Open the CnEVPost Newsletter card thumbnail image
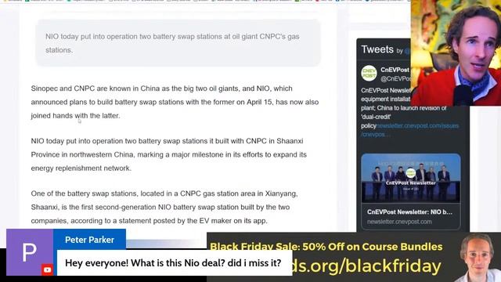501x282 pixels. [411, 178]
